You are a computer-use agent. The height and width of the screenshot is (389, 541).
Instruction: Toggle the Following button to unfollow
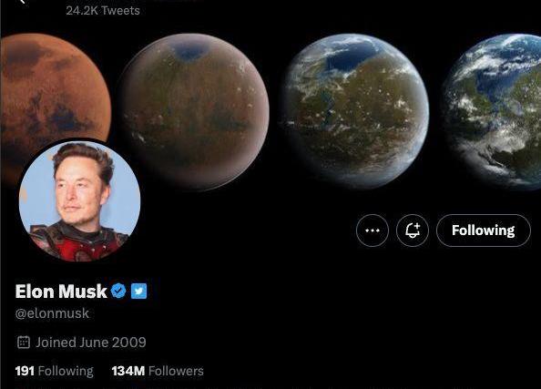[484, 230]
